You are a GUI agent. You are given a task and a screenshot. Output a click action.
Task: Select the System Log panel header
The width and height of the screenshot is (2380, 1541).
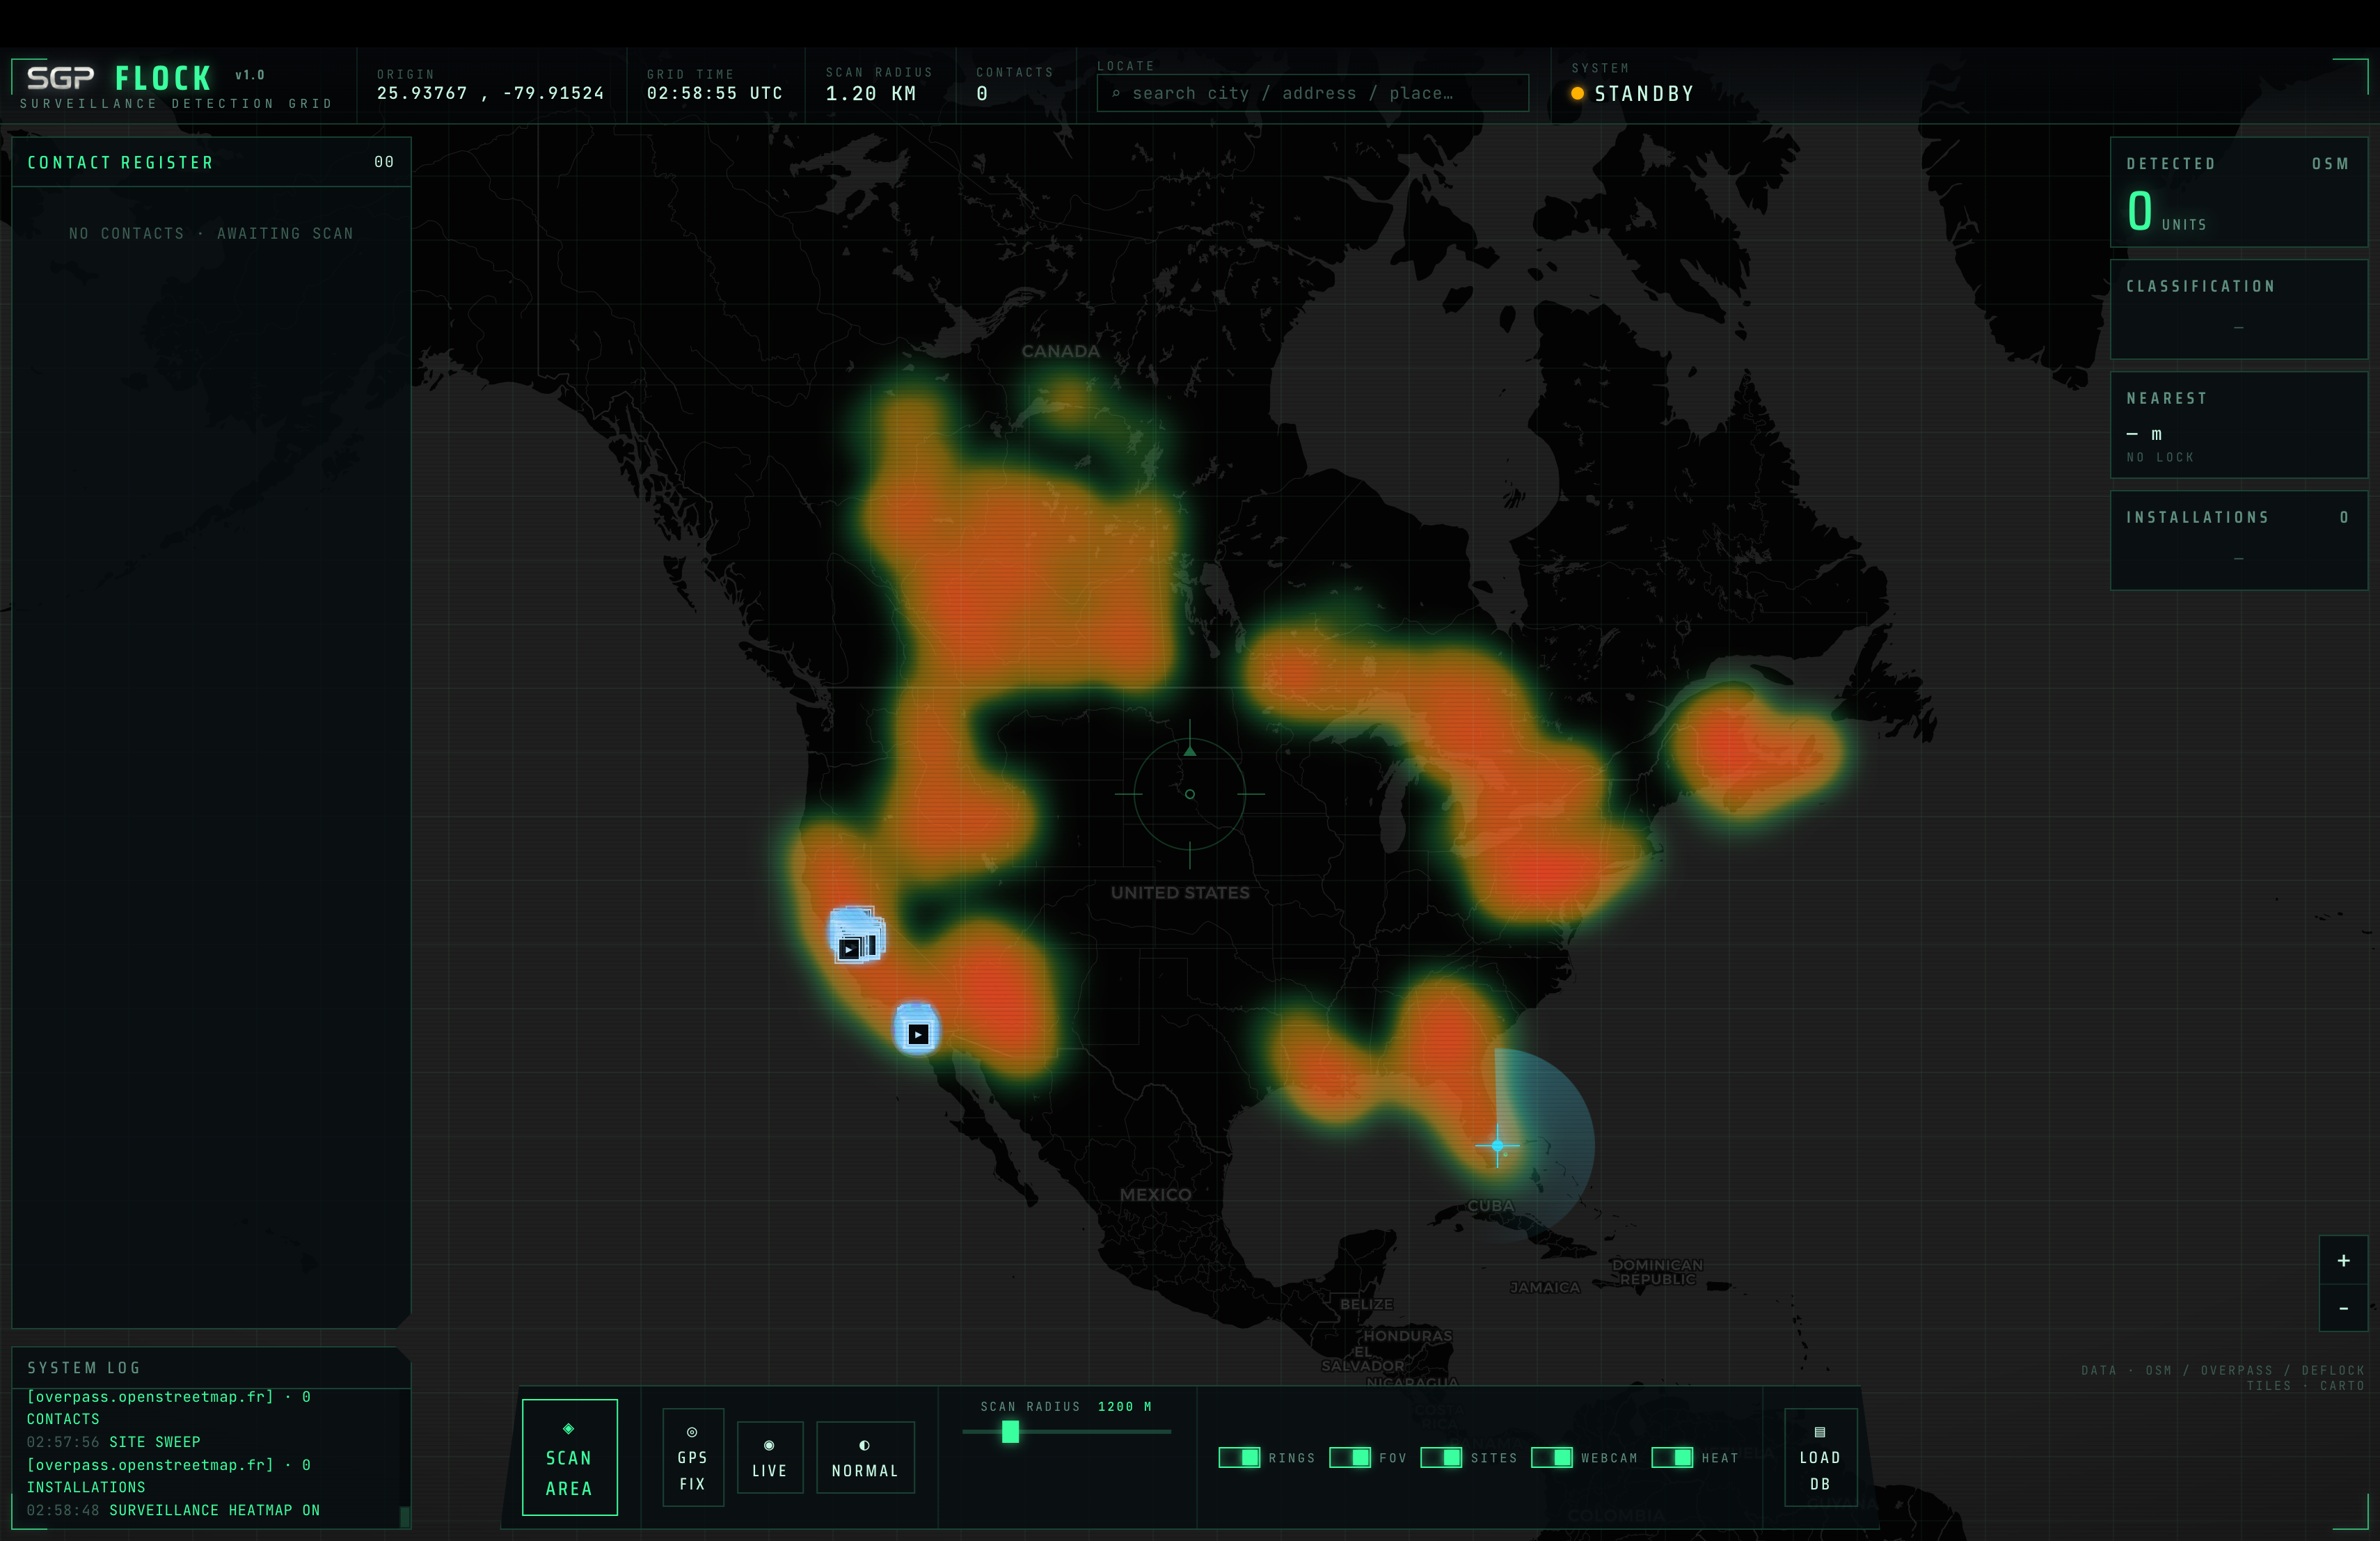tap(211, 1367)
